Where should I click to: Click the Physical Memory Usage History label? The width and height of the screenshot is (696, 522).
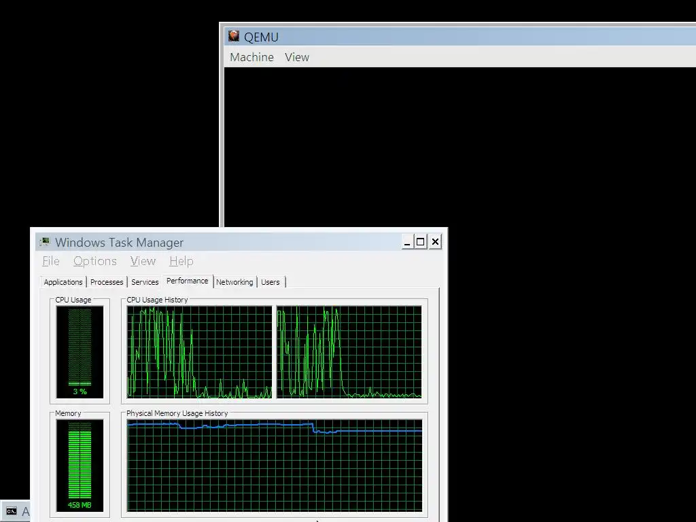tap(177, 413)
